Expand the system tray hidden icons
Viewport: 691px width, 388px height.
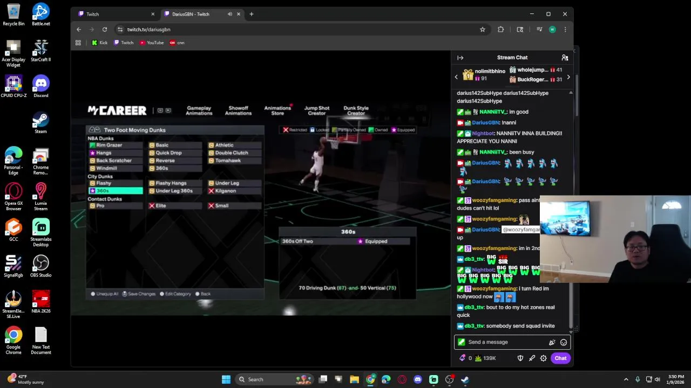click(x=626, y=379)
